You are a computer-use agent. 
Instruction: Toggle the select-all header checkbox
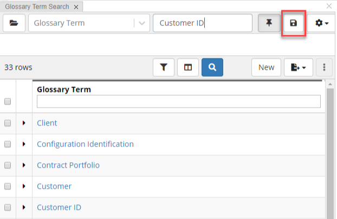point(8,101)
